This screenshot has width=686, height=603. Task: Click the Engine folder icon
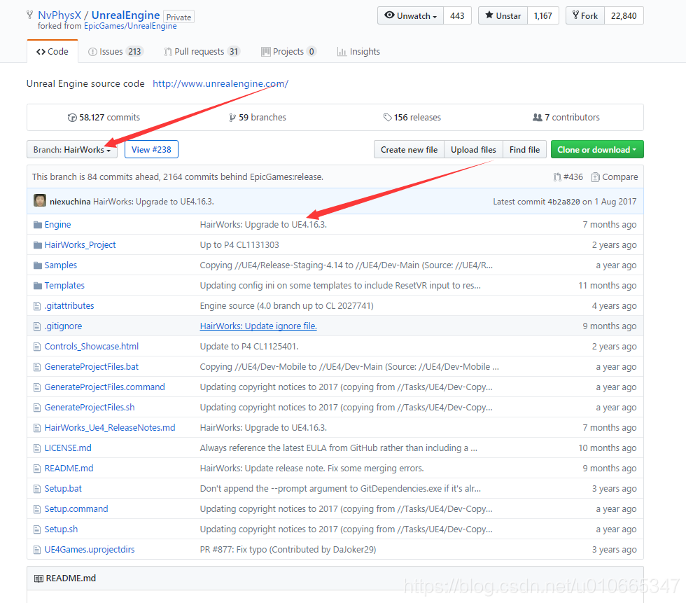tap(38, 225)
